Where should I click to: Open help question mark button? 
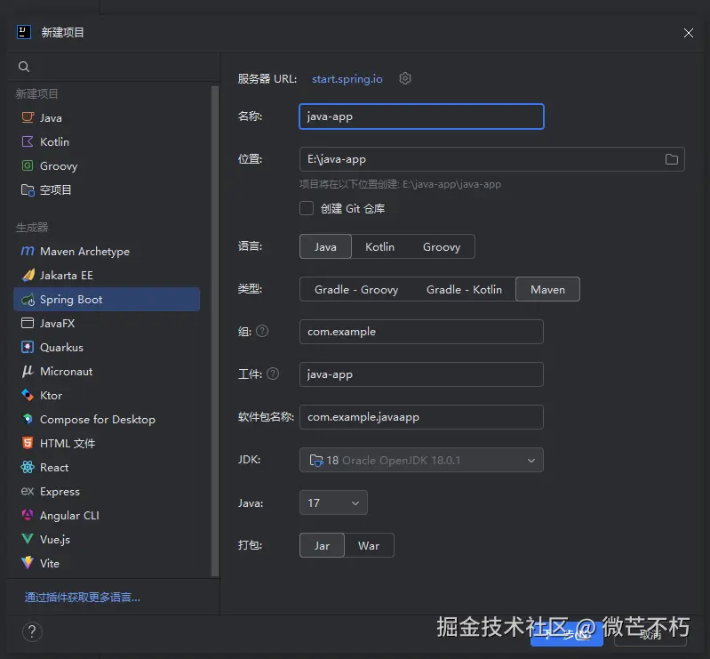[32, 631]
